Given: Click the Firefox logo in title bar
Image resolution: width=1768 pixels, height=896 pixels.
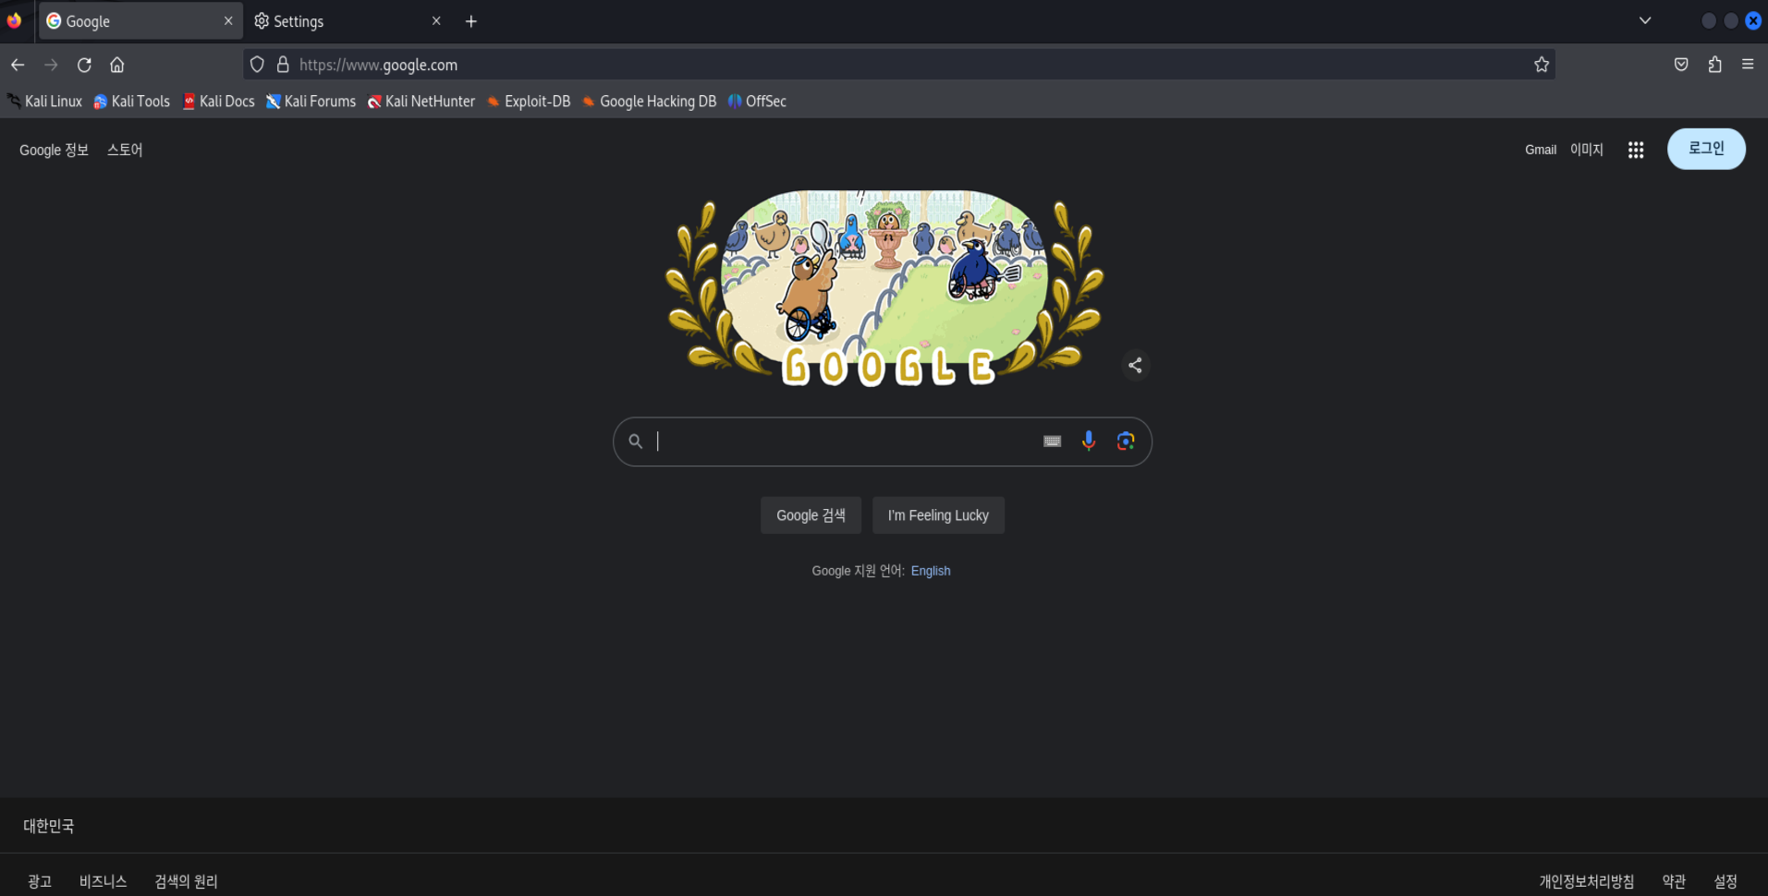Looking at the screenshot, I should tap(14, 20).
